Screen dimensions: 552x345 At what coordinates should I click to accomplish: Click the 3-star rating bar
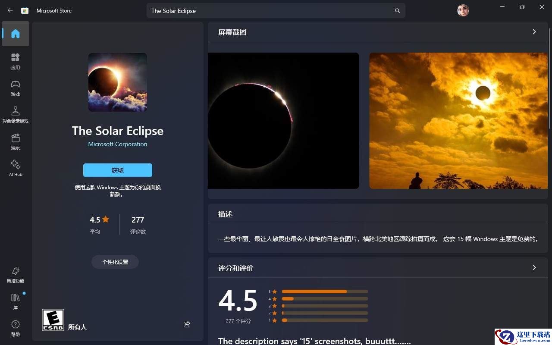point(325,306)
